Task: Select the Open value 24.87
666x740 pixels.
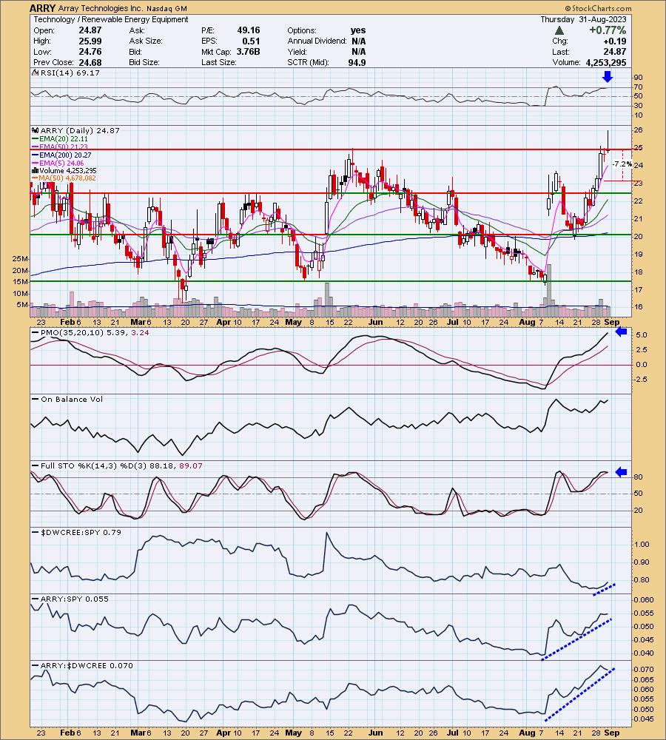Action: point(90,30)
